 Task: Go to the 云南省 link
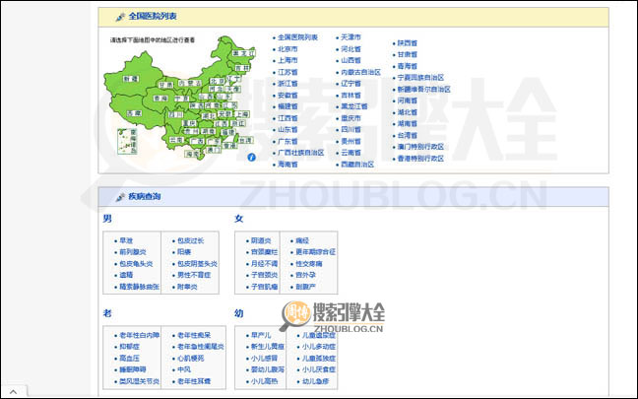(351, 153)
